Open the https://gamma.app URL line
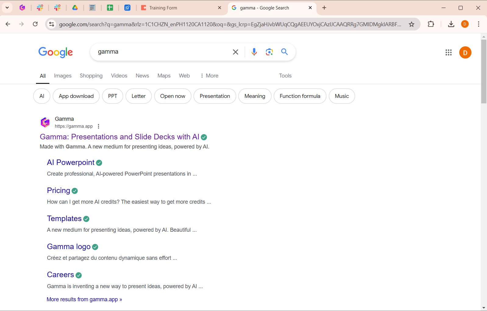 (74, 126)
